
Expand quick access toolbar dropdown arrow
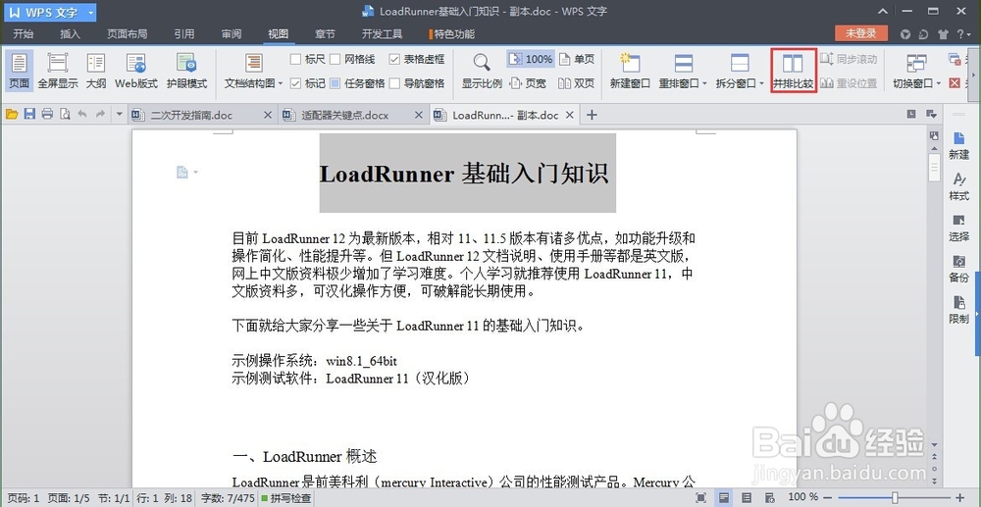[x=120, y=115]
